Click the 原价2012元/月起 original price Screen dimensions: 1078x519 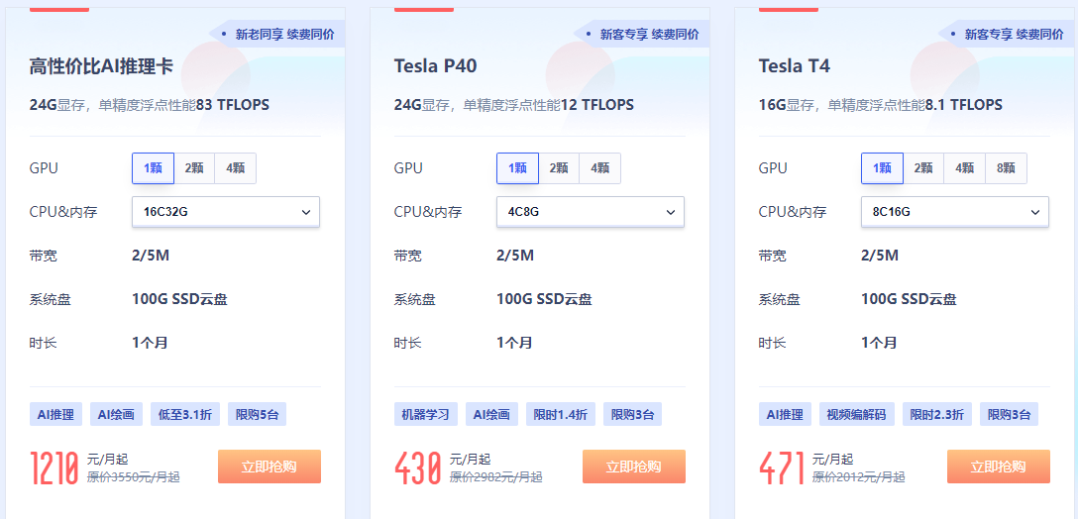859,477
